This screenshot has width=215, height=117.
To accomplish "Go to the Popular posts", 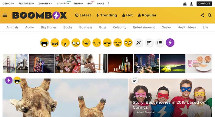I will tap(147, 15).
